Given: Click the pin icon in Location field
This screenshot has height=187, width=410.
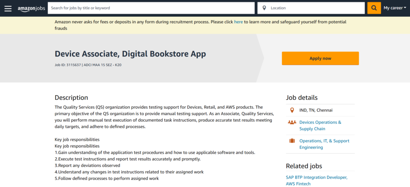Looking at the screenshot, I should [264, 8].
